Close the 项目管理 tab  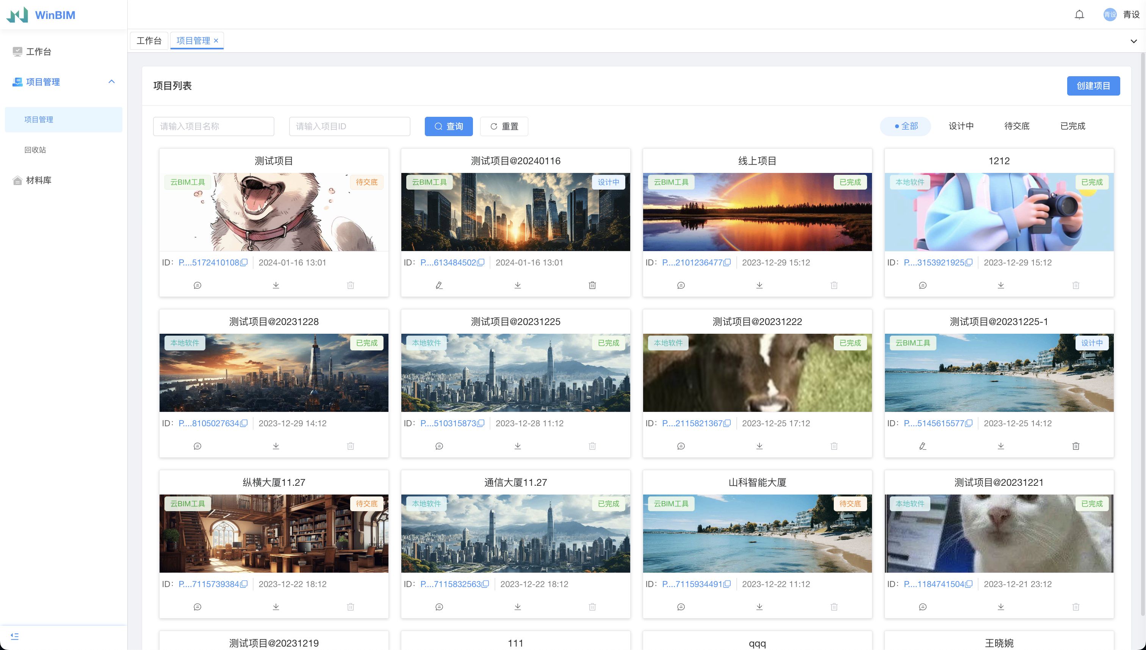click(x=216, y=41)
